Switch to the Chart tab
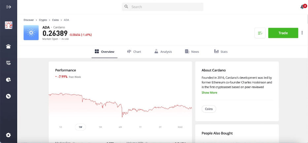The image size is (308, 143). tap(134, 52)
